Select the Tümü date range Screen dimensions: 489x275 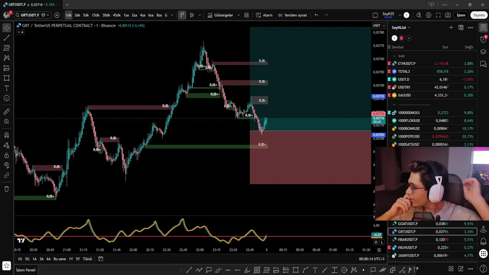pos(87,259)
